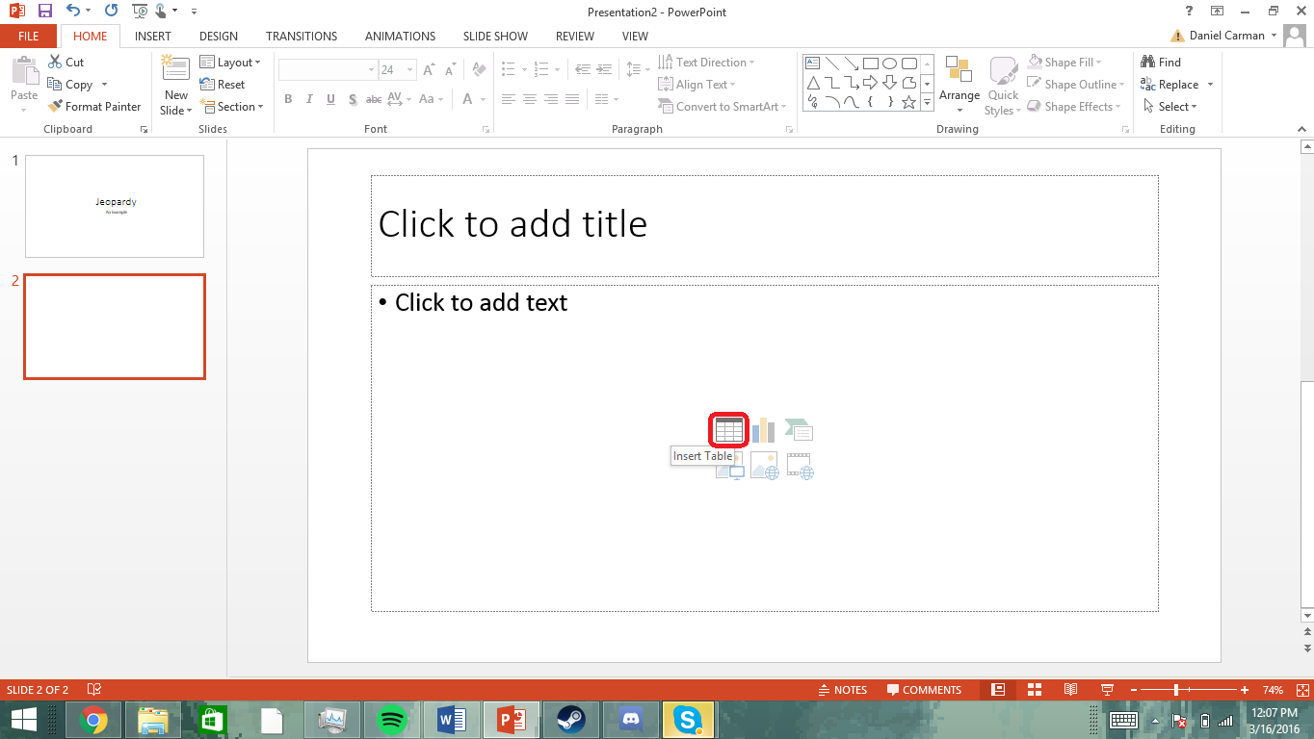The image size is (1314, 739).
Task: Open Quick Styles gallery
Action: (x=1003, y=86)
